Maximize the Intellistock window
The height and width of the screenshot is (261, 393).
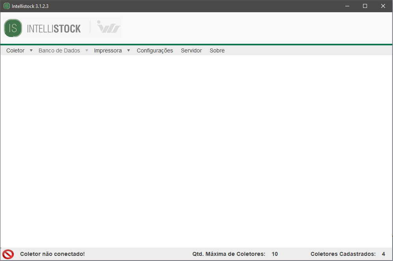365,6
